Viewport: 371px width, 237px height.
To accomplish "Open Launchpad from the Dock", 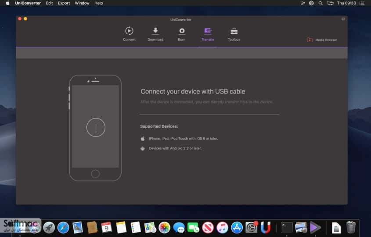I will (49, 227).
